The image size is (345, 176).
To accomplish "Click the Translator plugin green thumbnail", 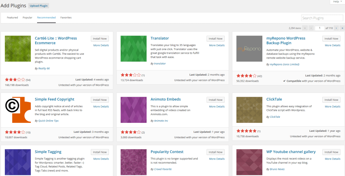I will [x=134, y=49].
